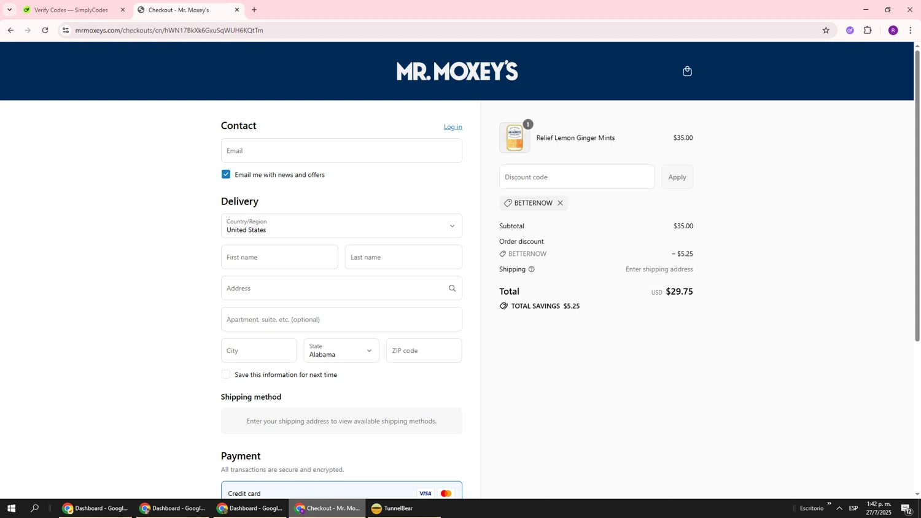Focus the Apartment, suite, etc. field

tap(341, 319)
